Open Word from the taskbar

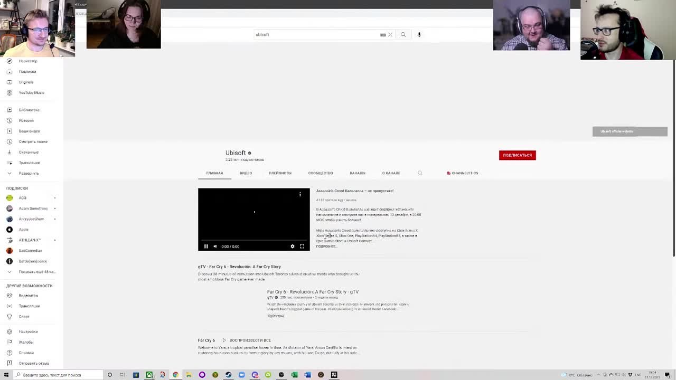307,375
